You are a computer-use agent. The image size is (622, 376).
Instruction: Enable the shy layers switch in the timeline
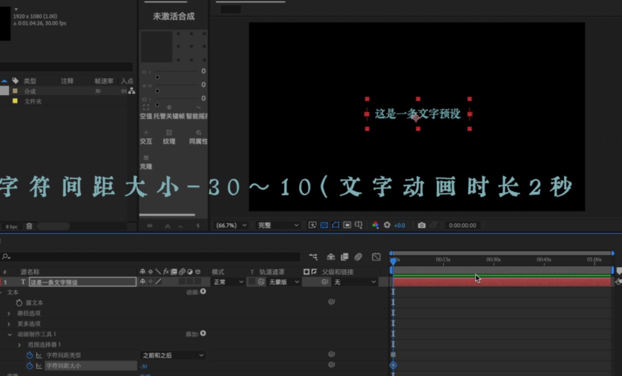(x=331, y=256)
